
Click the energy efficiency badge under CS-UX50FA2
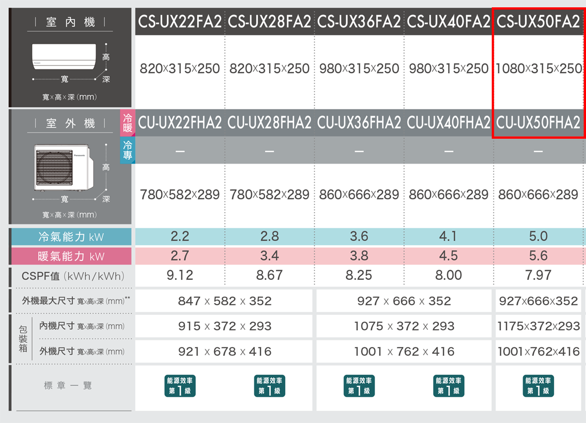pos(538,386)
